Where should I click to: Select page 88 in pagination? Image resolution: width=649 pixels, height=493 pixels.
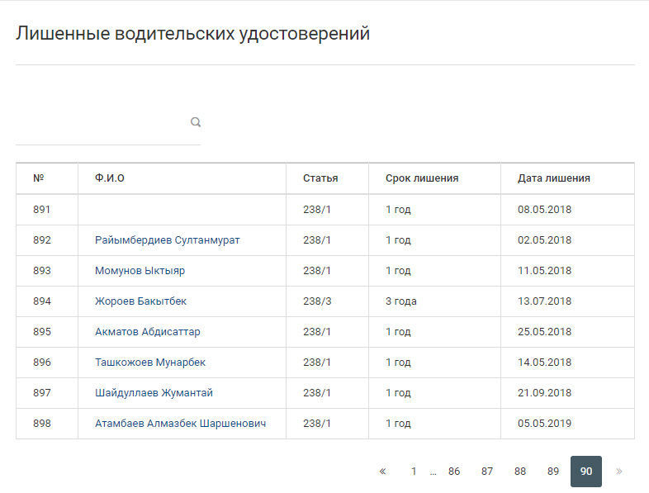point(520,472)
